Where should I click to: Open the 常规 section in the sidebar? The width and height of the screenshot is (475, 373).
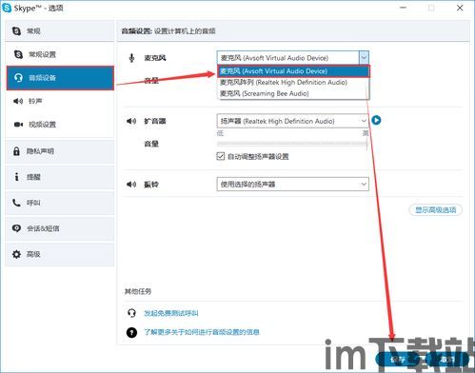click(59, 30)
